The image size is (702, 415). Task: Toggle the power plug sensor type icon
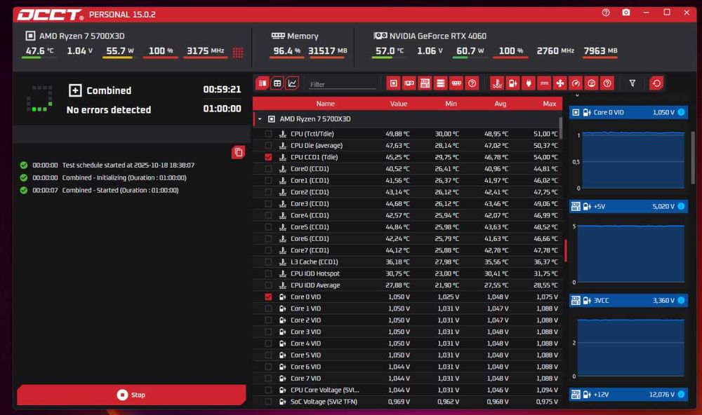529,83
